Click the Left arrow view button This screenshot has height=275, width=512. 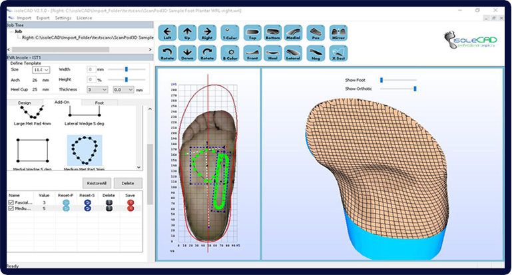pyautogui.click(x=167, y=33)
